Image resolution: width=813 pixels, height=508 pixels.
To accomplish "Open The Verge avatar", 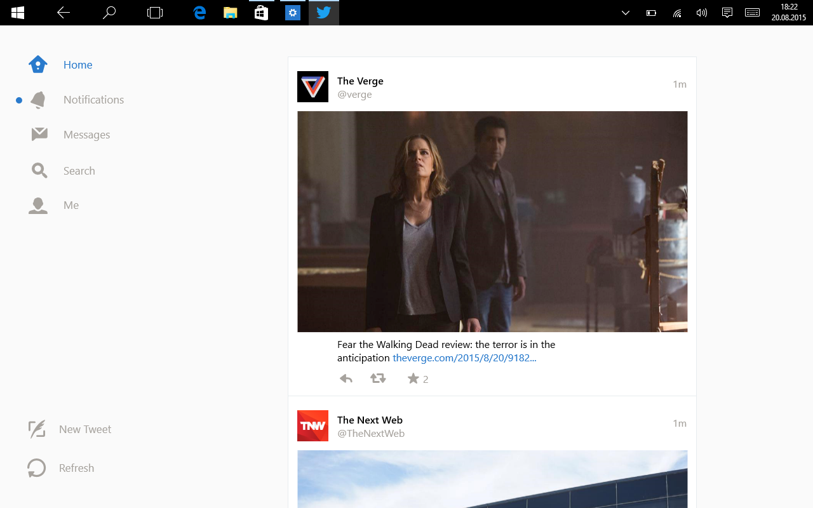I will click(x=312, y=86).
